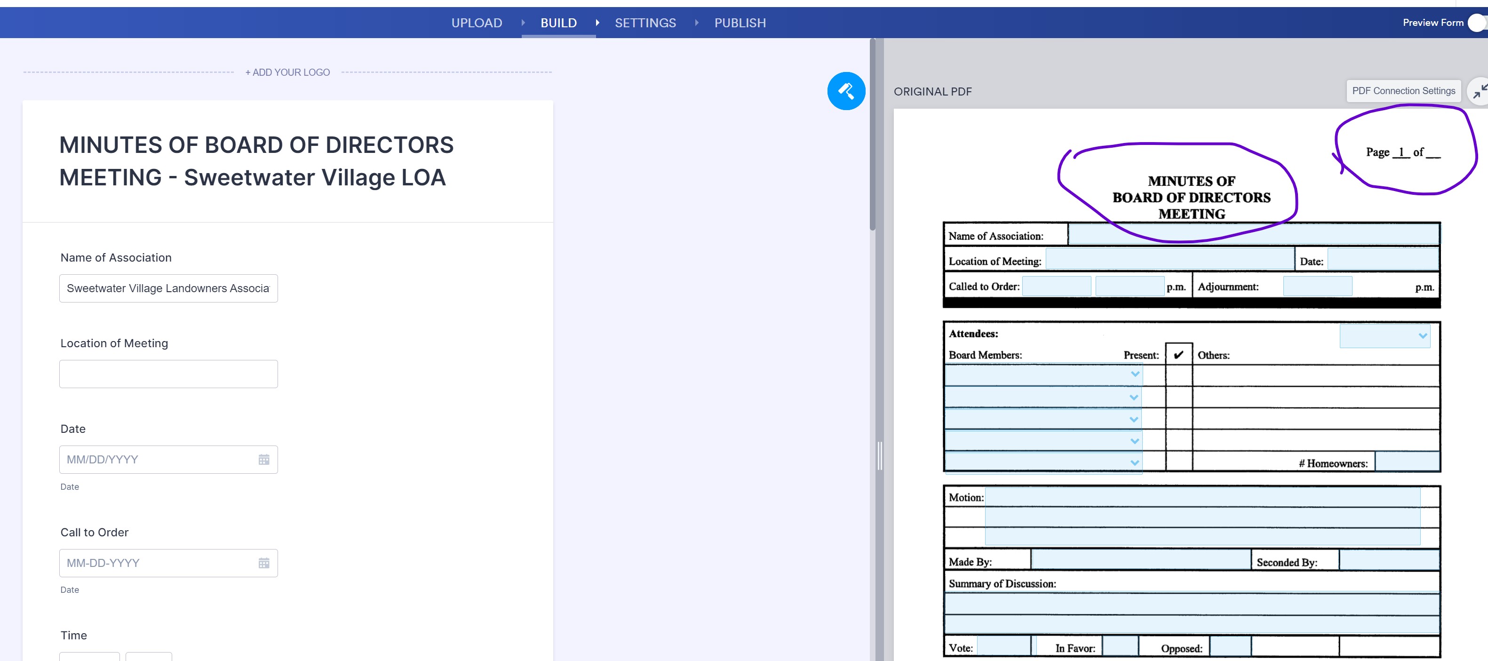
Task: Open fourth Board Members dropdown in PDF
Action: [x=1043, y=441]
